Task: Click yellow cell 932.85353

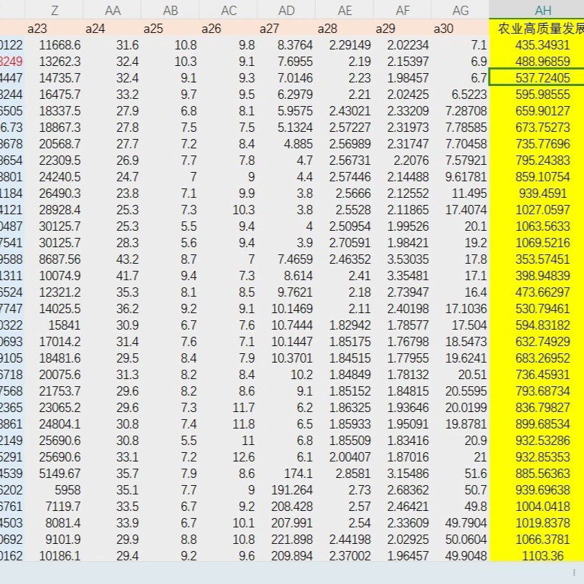Action: coord(537,457)
